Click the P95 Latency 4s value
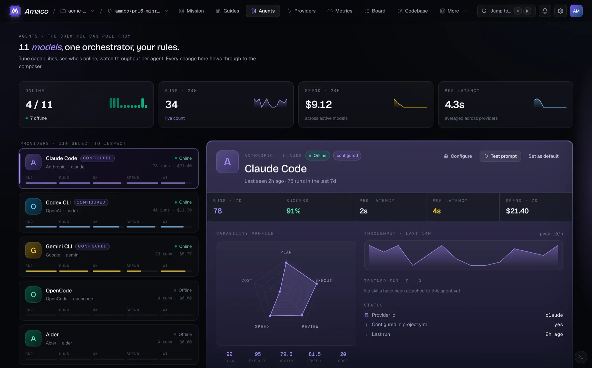 [436, 211]
